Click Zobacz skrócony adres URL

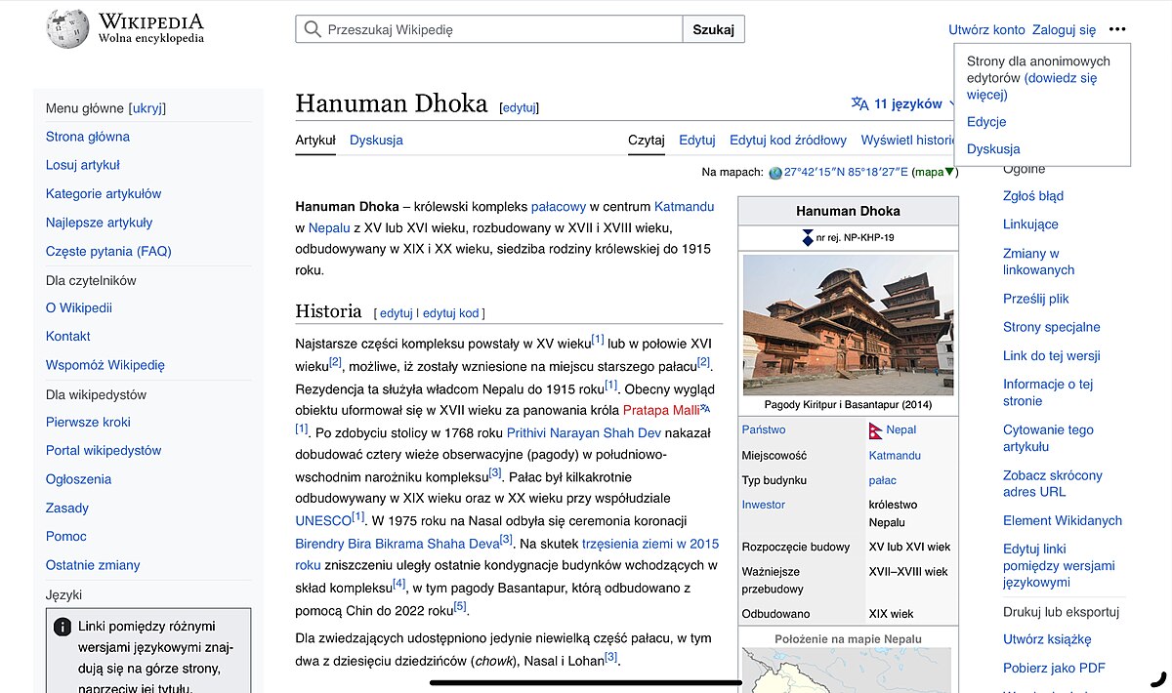coord(1053,484)
